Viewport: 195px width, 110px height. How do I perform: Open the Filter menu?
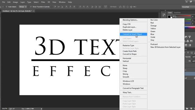pos(43,2)
